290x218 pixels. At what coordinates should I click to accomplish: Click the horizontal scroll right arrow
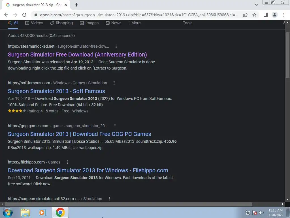(283, 204)
